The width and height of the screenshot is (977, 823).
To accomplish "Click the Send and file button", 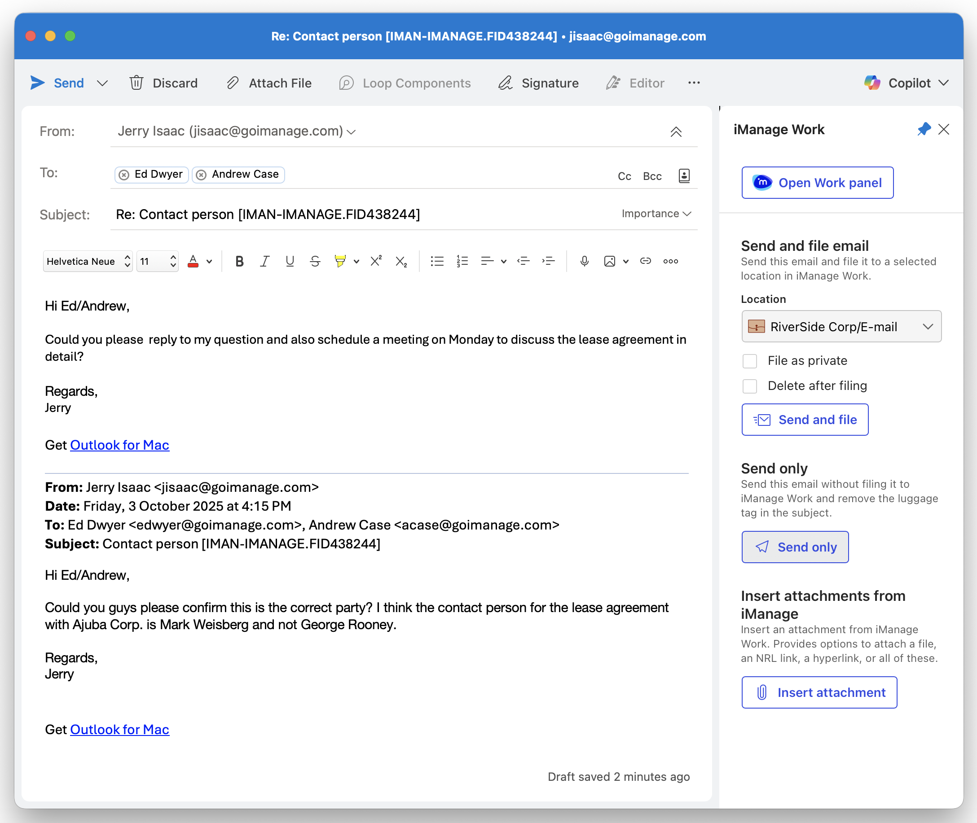I will [805, 420].
